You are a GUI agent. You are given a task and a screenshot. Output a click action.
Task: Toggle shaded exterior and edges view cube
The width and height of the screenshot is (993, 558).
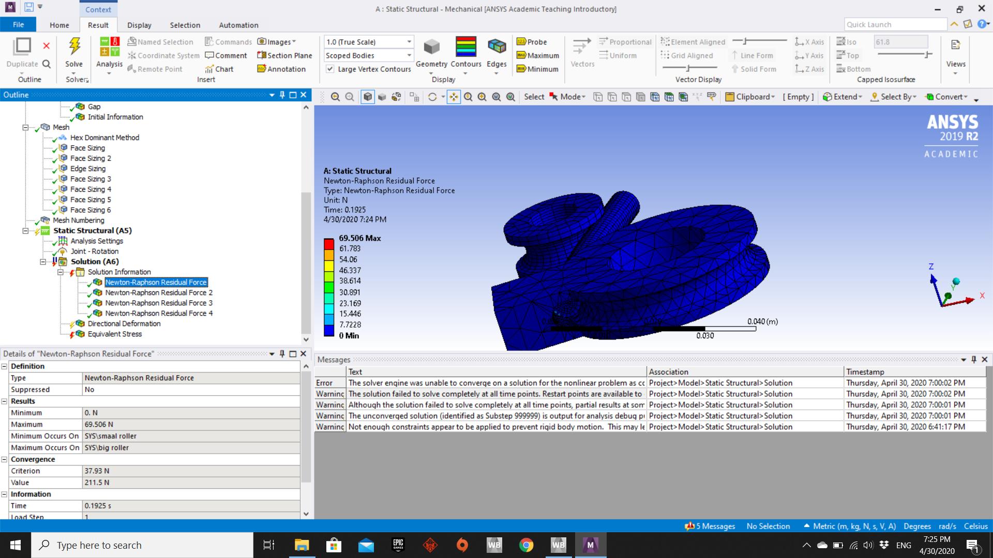[368, 97]
